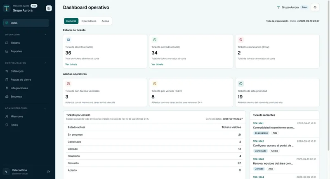The height and width of the screenshot is (179, 330).
Task: Collapse the Configuración sidebar section
Action: (x=45, y=63)
